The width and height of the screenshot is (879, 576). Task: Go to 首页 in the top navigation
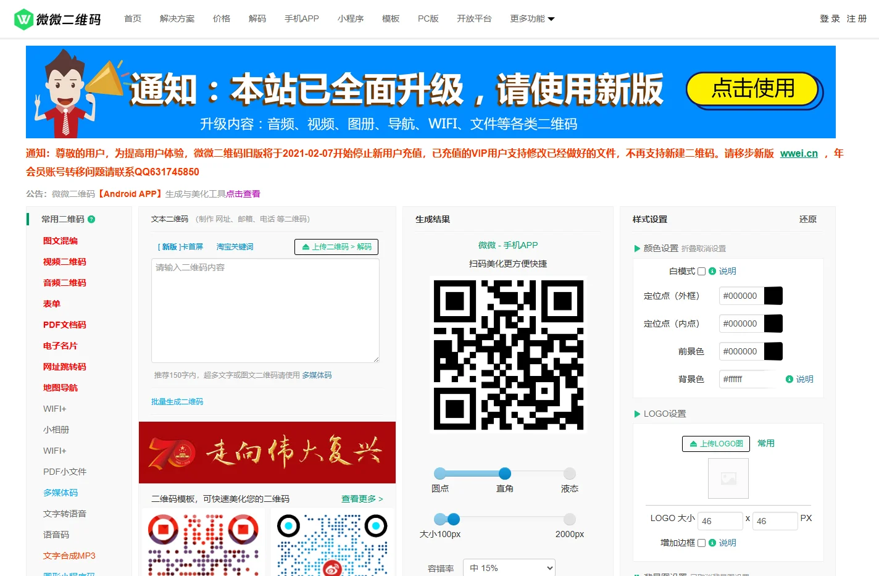click(133, 19)
